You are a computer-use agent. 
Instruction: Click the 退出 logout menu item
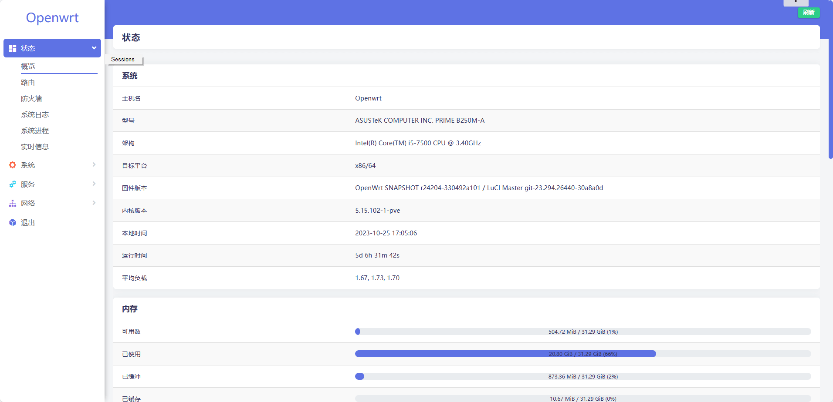[x=28, y=222]
